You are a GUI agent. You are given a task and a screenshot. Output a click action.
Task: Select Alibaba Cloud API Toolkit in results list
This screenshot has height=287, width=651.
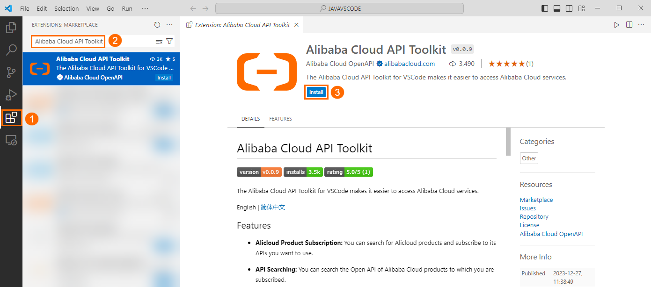pos(101,68)
